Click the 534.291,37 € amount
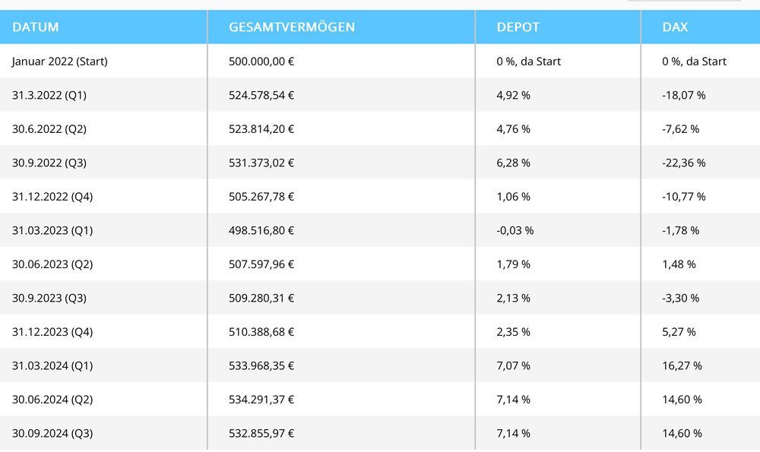This screenshot has width=760, height=452. [x=261, y=400]
